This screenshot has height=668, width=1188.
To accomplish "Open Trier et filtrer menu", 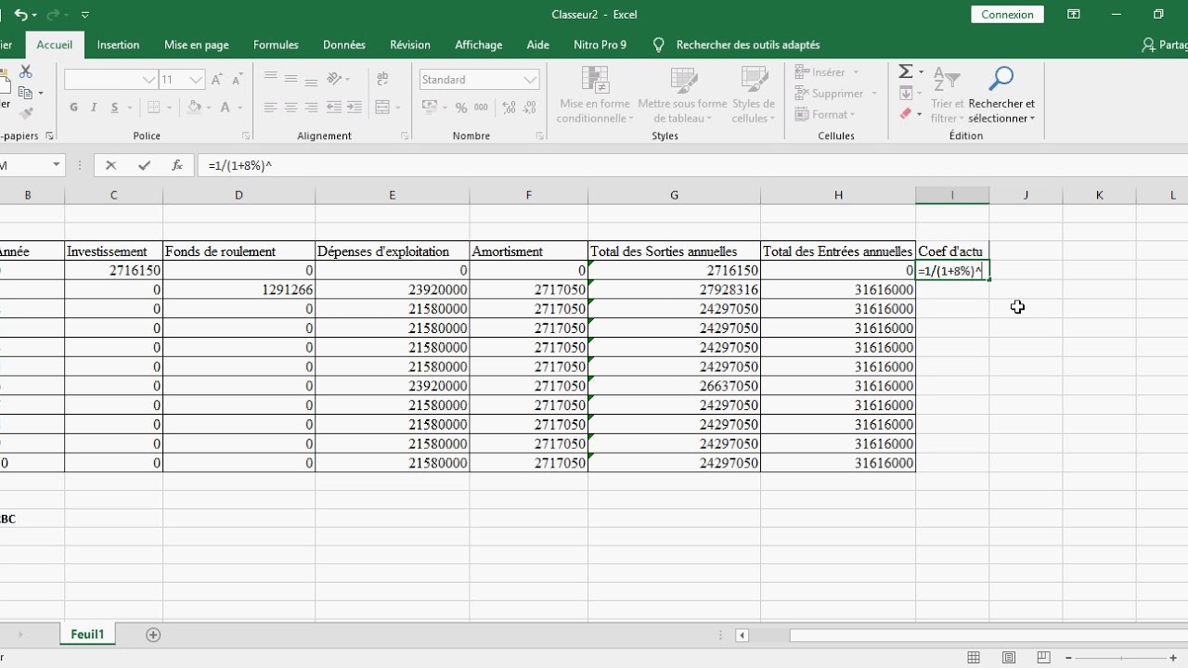I will [x=948, y=95].
